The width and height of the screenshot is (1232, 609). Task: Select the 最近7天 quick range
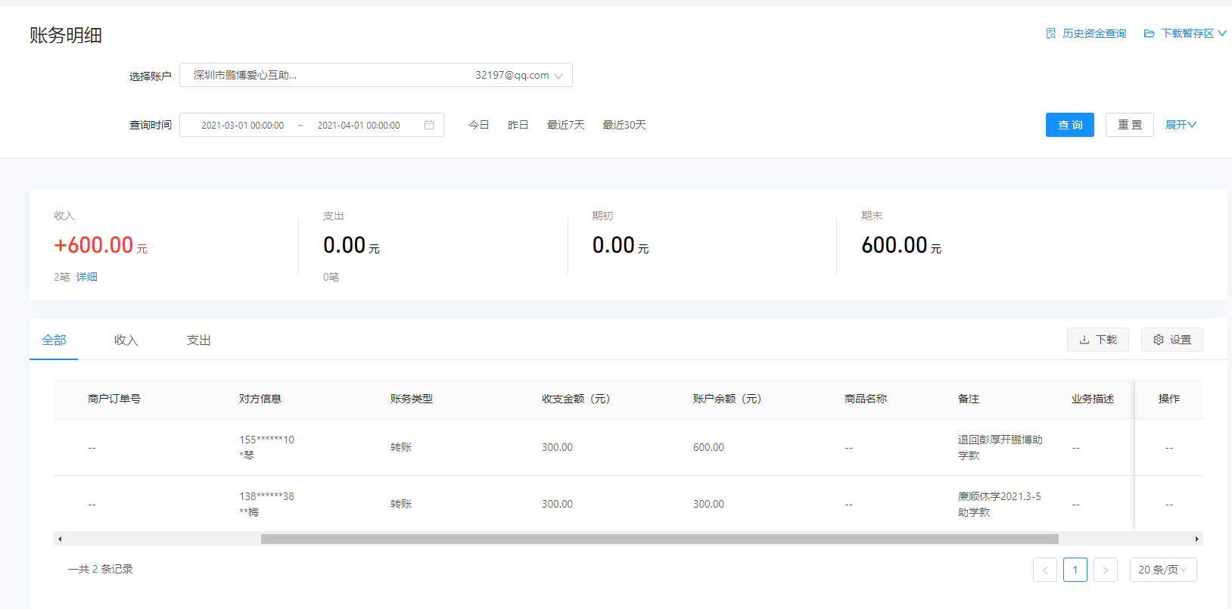click(x=565, y=125)
